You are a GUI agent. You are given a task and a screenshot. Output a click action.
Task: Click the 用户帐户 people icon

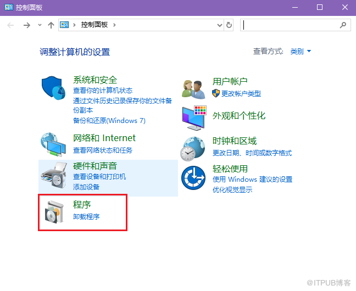(x=193, y=89)
